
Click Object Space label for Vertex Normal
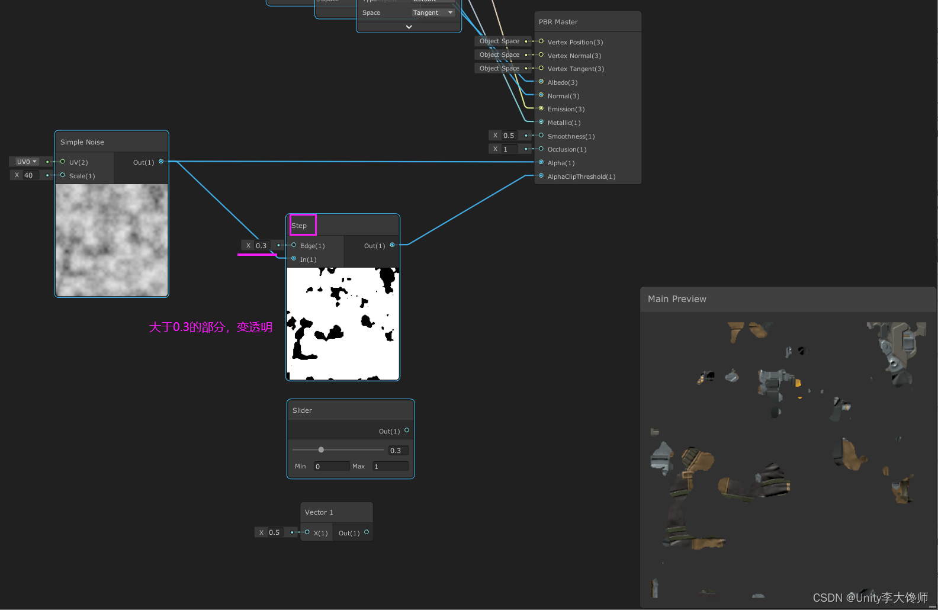(499, 55)
